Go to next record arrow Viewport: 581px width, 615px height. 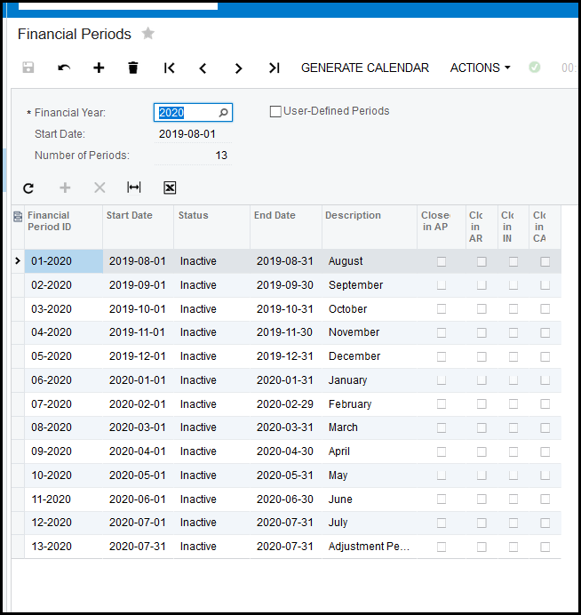238,68
